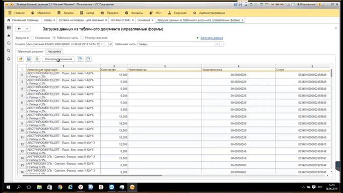Switch to the Остатки ЕГАИС tab

click(x=121, y=20)
